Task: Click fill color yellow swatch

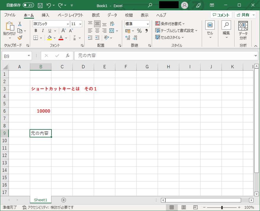Action: pos(49,38)
